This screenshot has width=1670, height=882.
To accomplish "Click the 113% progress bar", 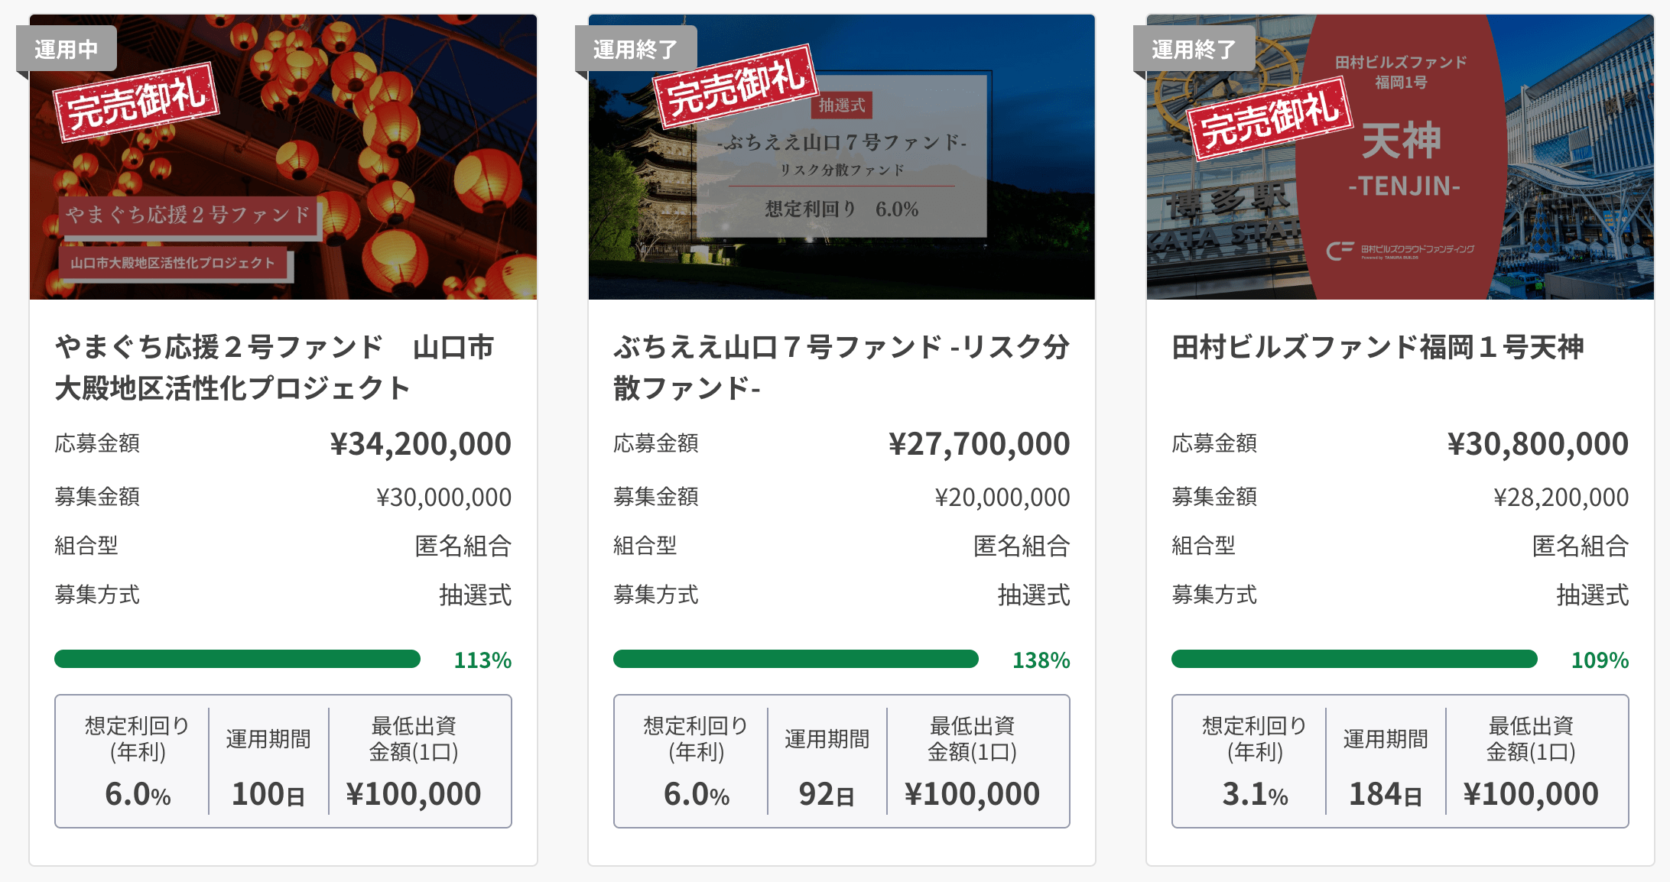I will click(237, 659).
